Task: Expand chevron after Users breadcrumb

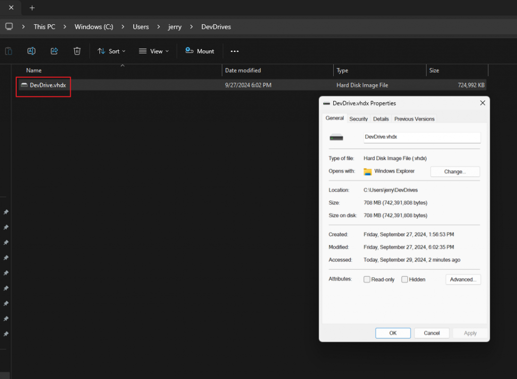Action: (159, 27)
